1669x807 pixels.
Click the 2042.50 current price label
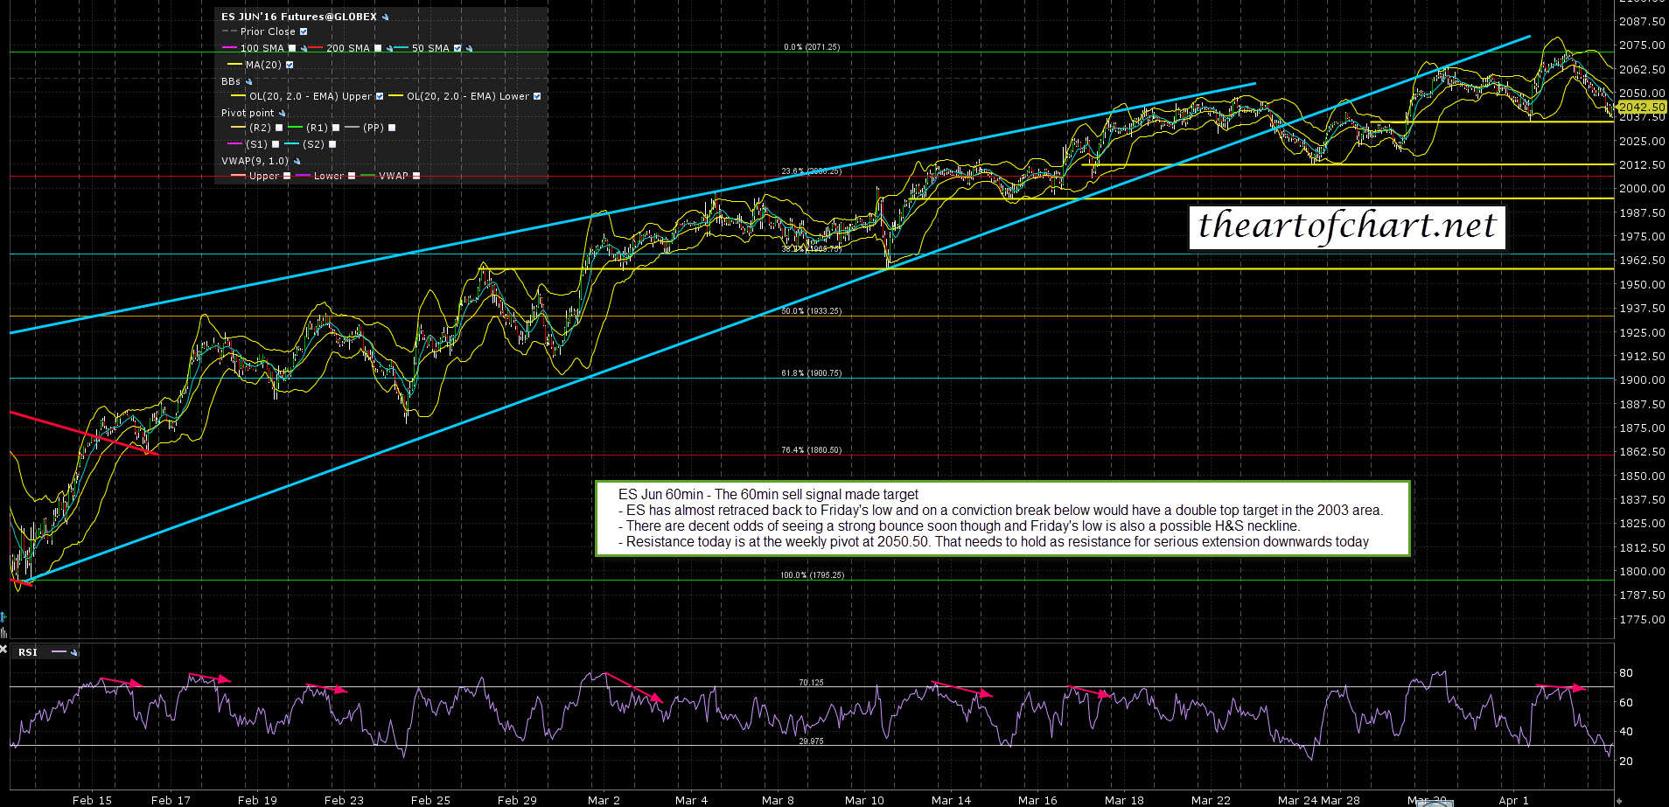tap(1641, 108)
